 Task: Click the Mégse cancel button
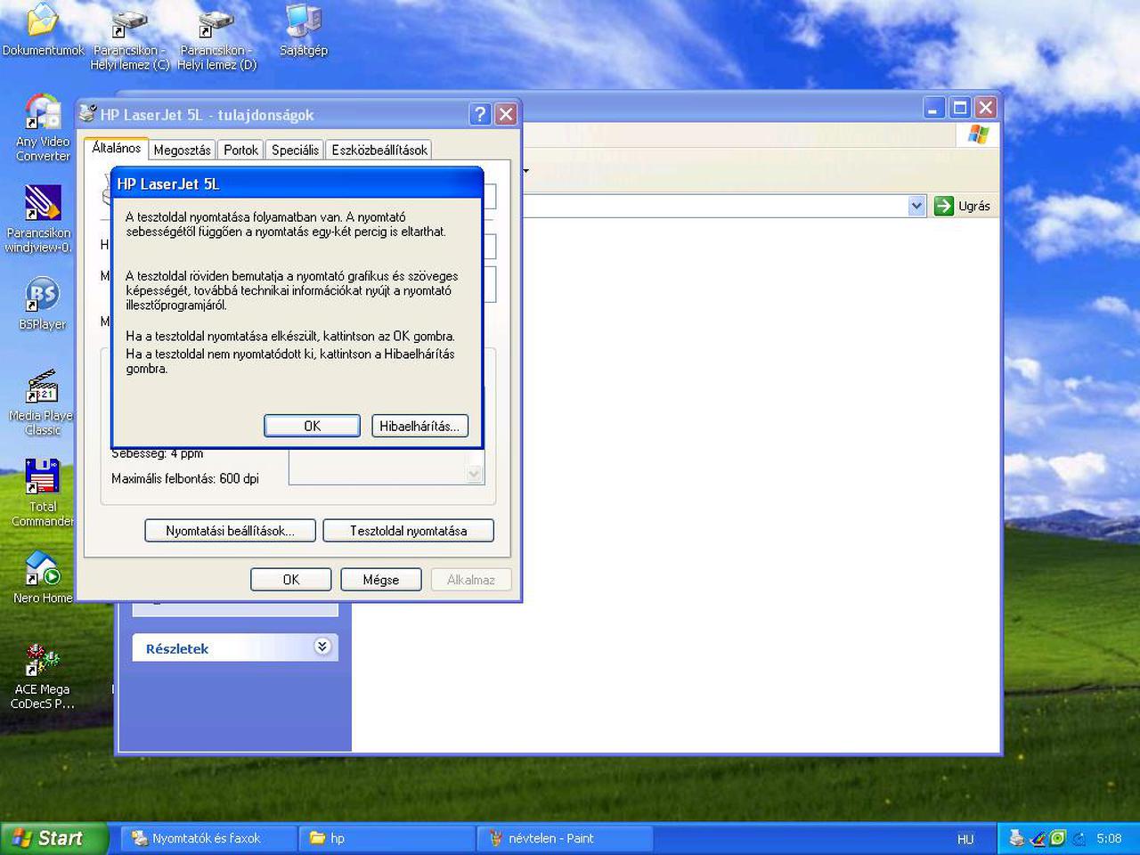point(381,580)
